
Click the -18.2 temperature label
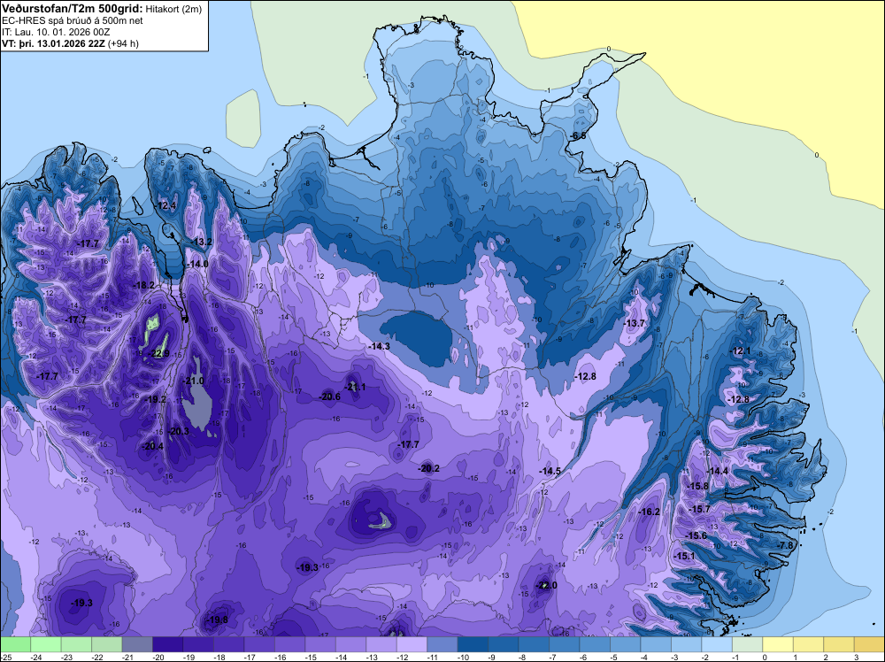coord(144,285)
